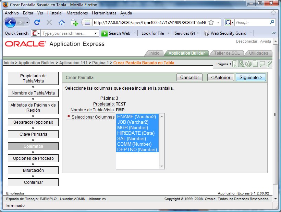Expand the Look for File dropdown arrow
The image size is (281, 212).
pos(168,33)
